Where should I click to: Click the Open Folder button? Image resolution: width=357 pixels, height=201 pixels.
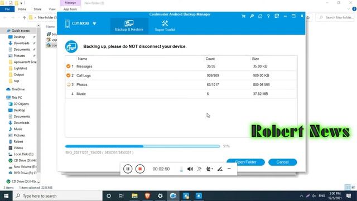click(245, 162)
